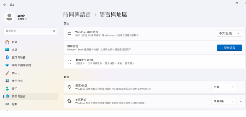The height and width of the screenshot is (117, 246).
Task: Click into the 尋找設定 search field
Action: tap(31, 31)
